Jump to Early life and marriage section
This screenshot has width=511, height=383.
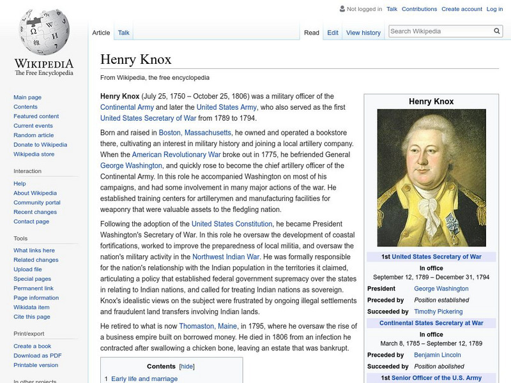pos(144,379)
